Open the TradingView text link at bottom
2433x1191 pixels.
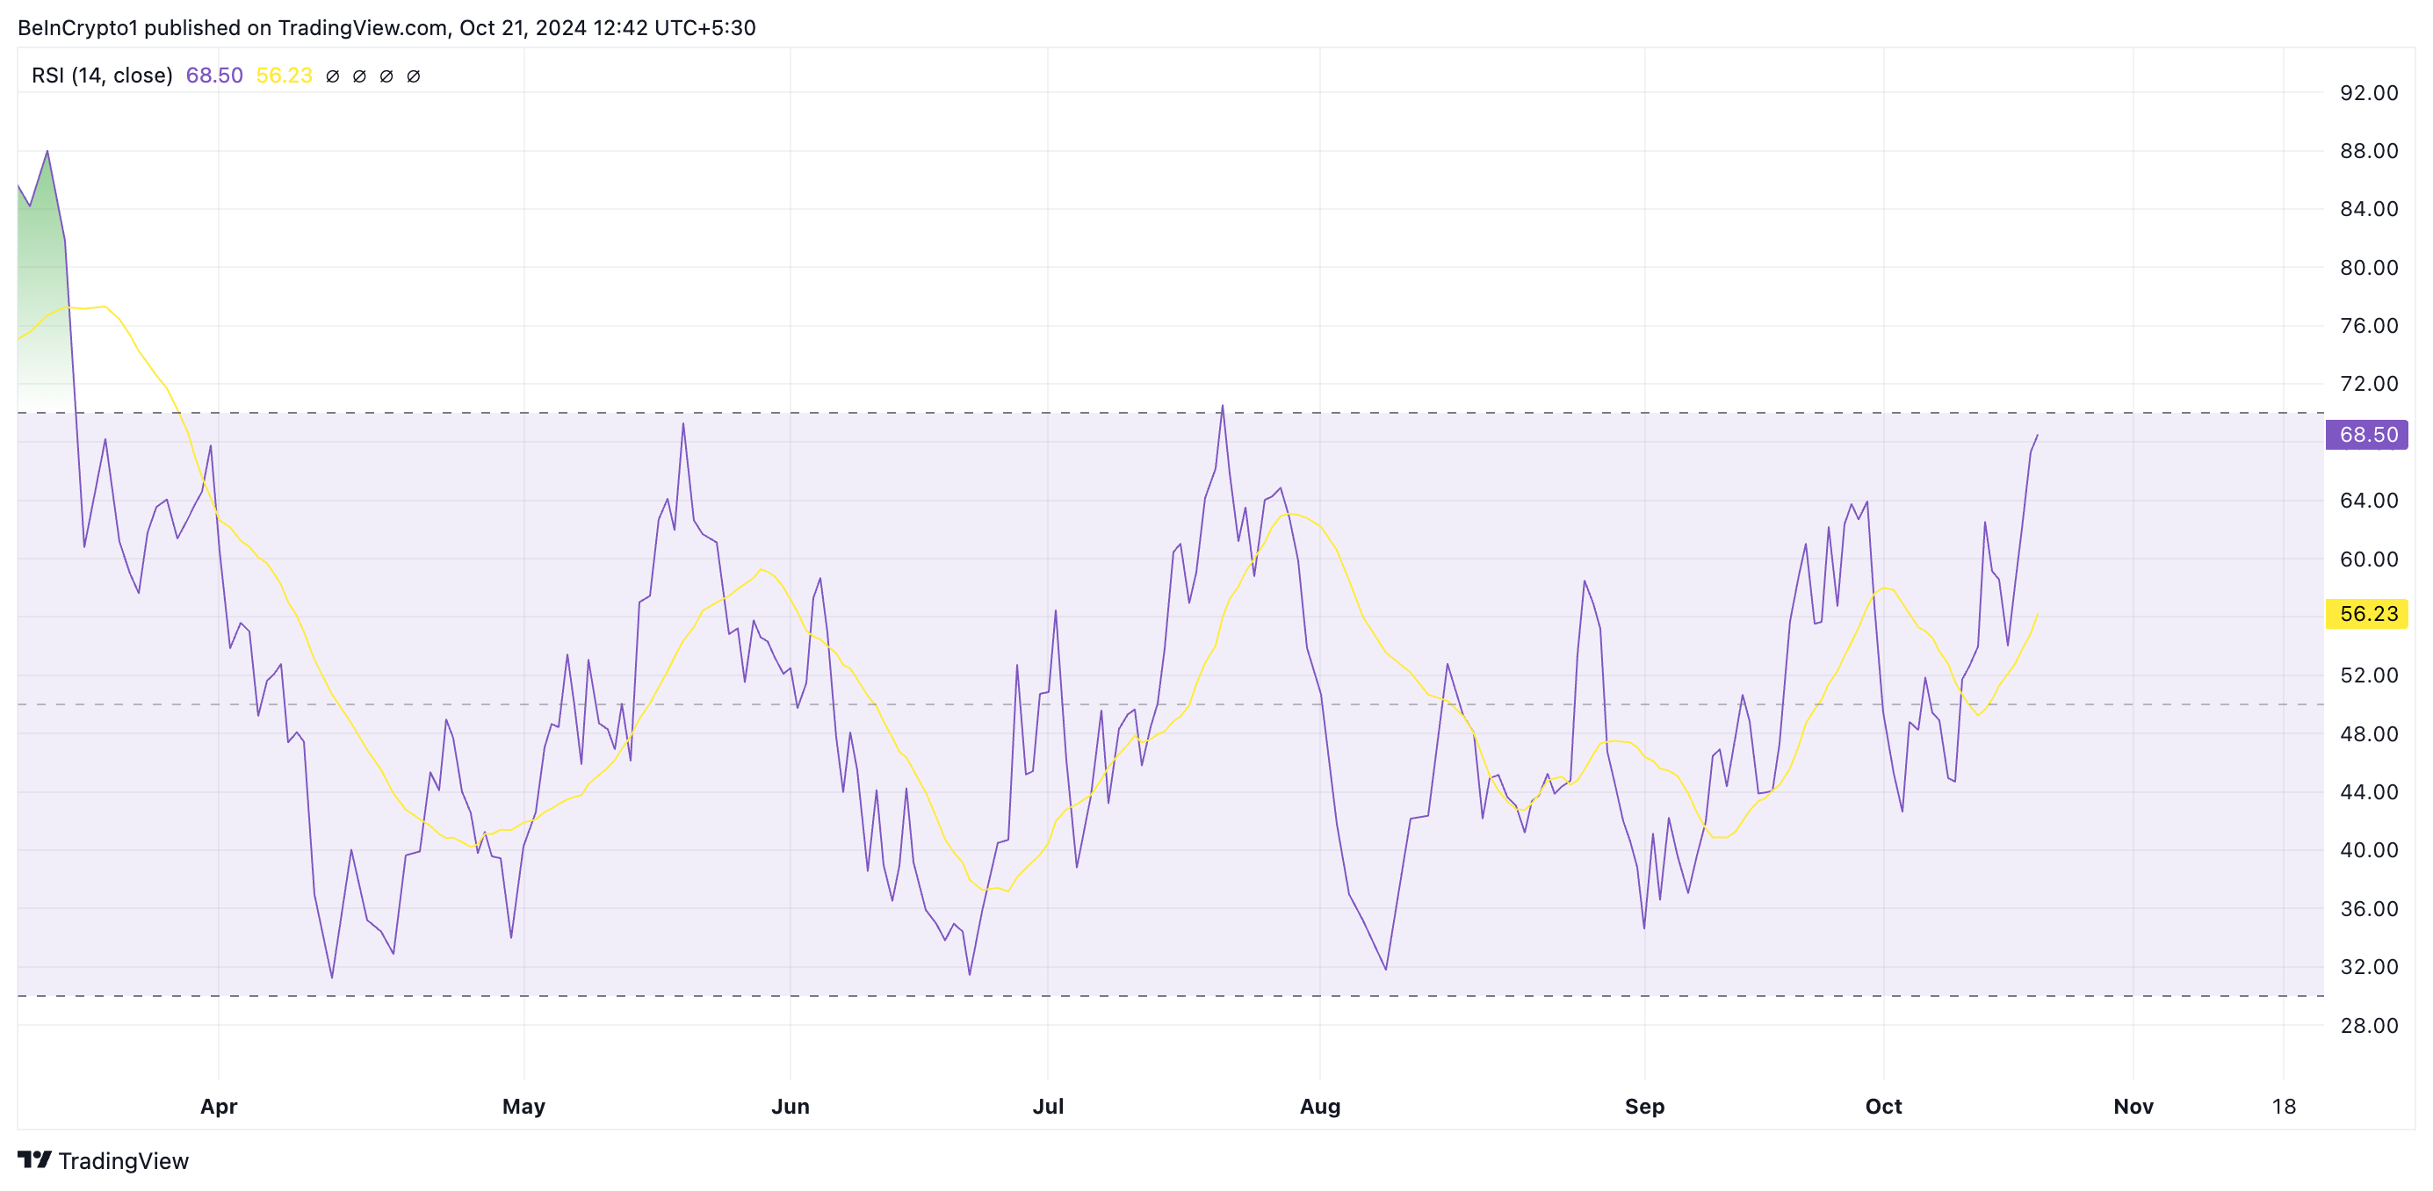click(123, 1161)
